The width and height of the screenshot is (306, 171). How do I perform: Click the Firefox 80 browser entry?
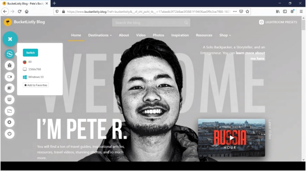[x=27, y=62]
